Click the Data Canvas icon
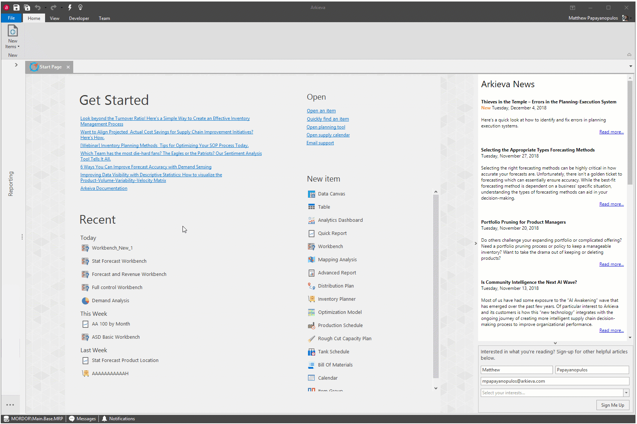The image size is (637, 424). pyautogui.click(x=311, y=194)
